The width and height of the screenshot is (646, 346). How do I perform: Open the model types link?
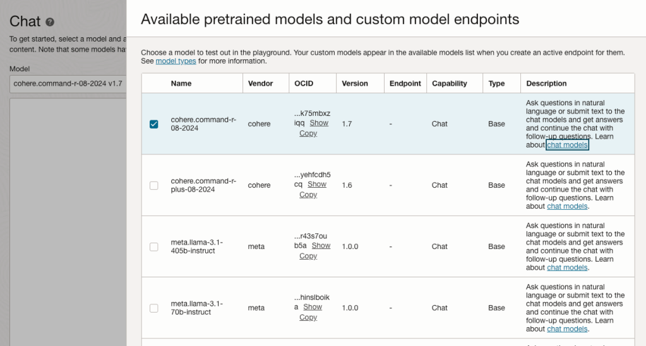176,61
